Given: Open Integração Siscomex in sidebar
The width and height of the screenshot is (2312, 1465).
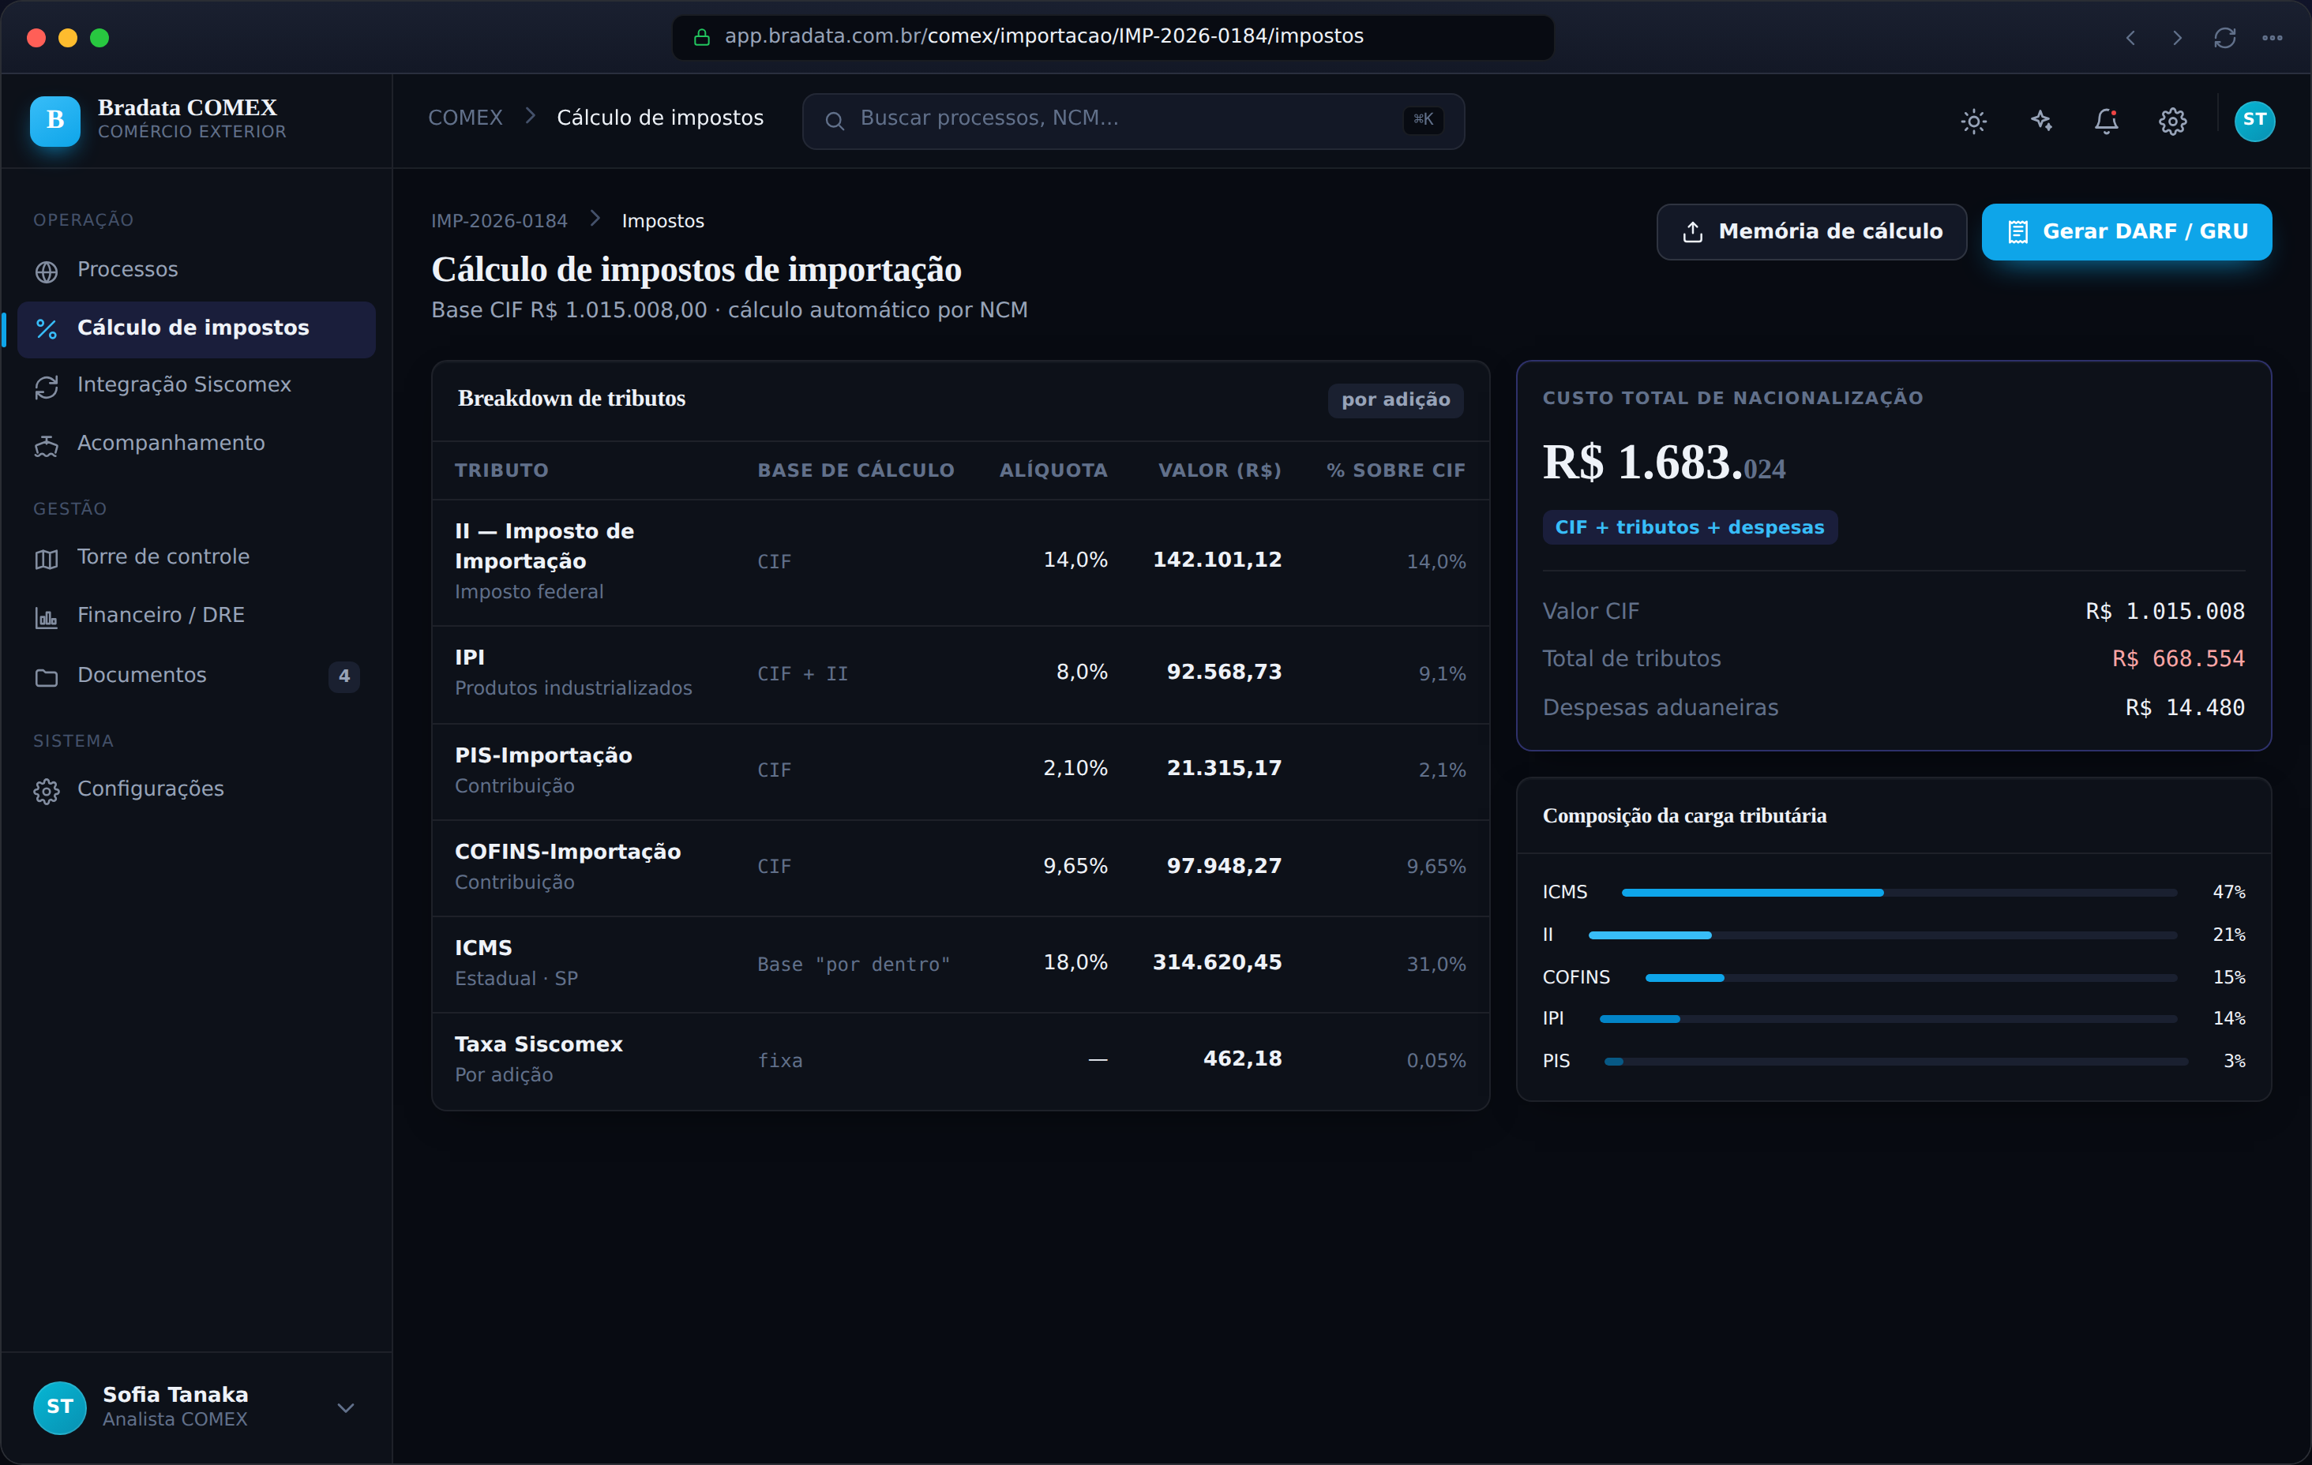Looking at the screenshot, I should (196, 385).
